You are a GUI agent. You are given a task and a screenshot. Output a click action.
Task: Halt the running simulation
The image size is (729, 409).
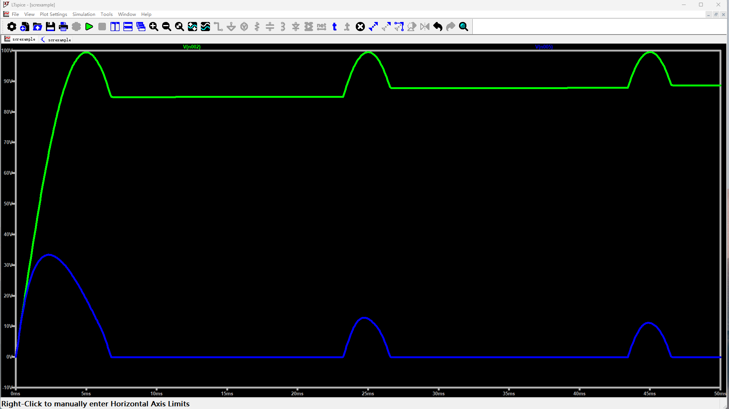[x=102, y=27]
